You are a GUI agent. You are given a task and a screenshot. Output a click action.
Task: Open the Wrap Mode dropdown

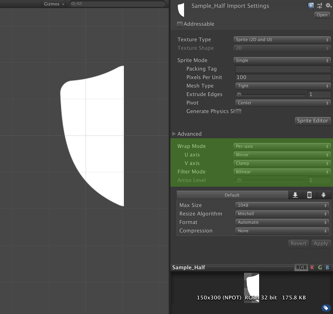click(x=282, y=146)
